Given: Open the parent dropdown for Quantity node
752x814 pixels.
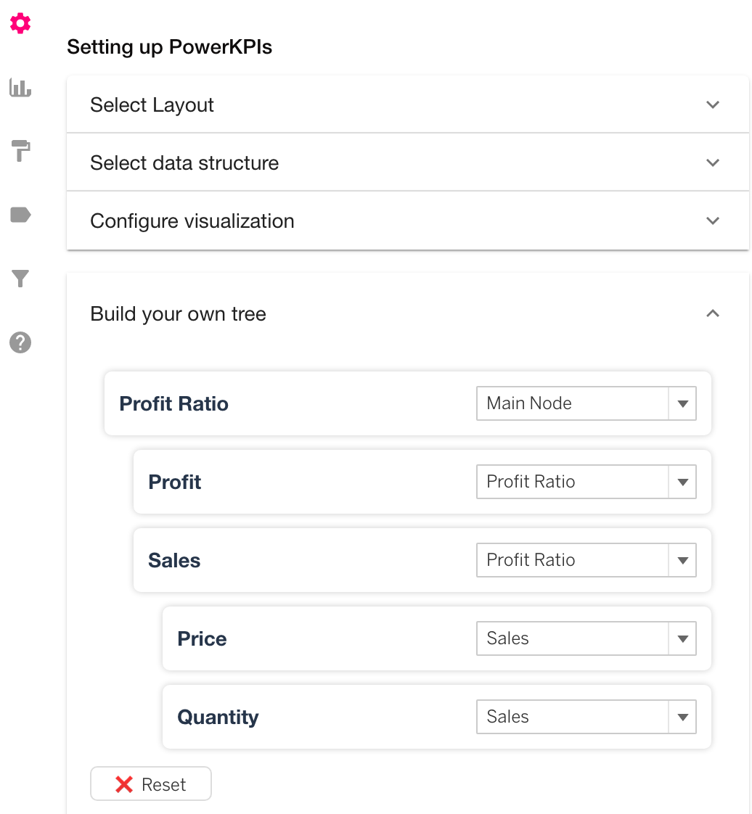Looking at the screenshot, I should coord(587,717).
